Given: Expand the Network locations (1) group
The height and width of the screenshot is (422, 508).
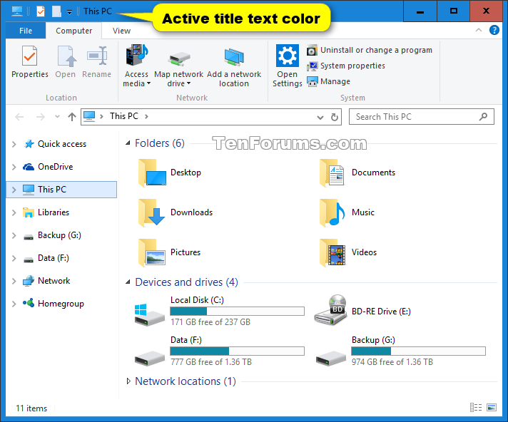Looking at the screenshot, I should click(x=128, y=381).
